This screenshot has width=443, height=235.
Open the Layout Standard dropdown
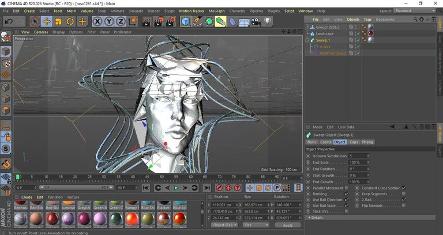pyautogui.click(x=415, y=11)
